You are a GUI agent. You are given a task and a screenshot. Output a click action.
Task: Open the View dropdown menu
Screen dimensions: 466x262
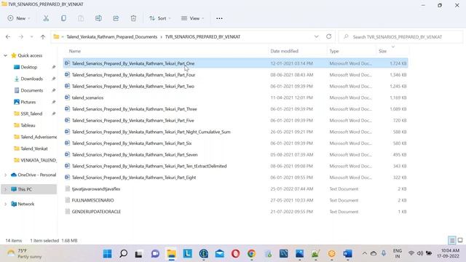192,18
